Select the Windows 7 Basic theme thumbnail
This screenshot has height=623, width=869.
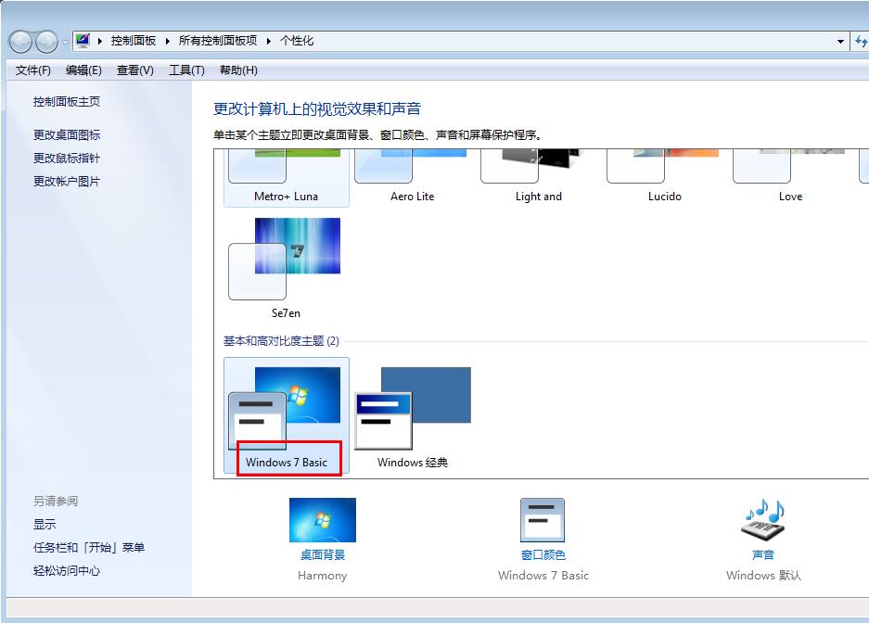[x=285, y=408]
